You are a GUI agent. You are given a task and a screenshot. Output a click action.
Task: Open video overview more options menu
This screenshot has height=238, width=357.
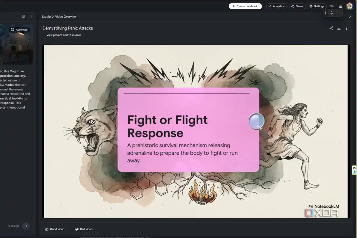tap(346, 28)
